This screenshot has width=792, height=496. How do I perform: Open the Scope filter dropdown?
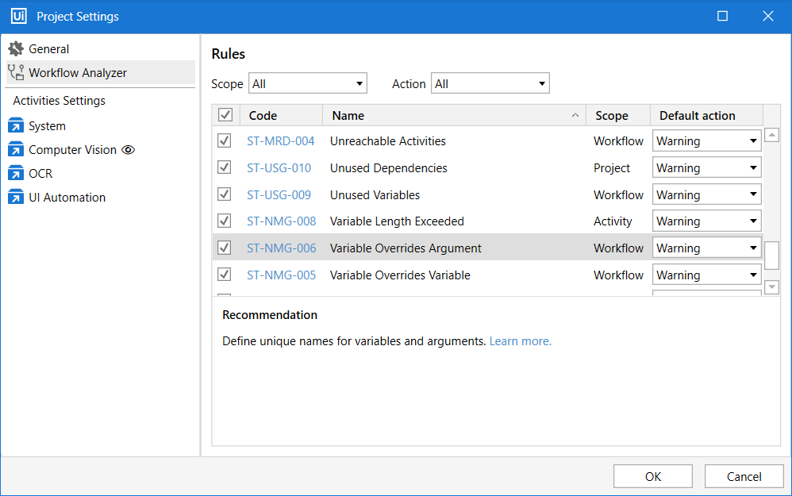pyautogui.click(x=308, y=83)
